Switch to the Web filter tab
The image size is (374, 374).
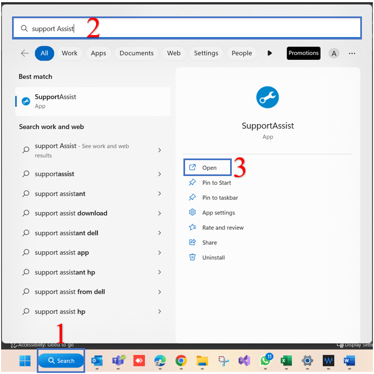click(x=174, y=53)
